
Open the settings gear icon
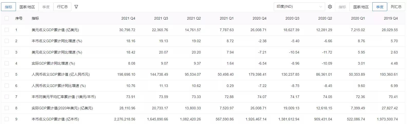pyautogui.click(x=330, y=7)
